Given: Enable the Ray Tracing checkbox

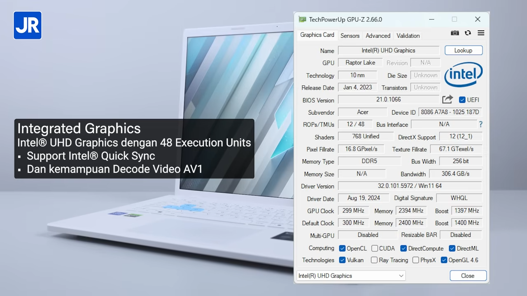Looking at the screenshot, I should click(374, 260).
